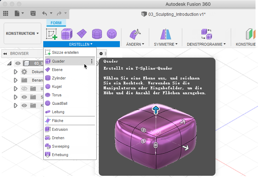
Task: Open the data panel grid icon
Action: tap(6, 13)
